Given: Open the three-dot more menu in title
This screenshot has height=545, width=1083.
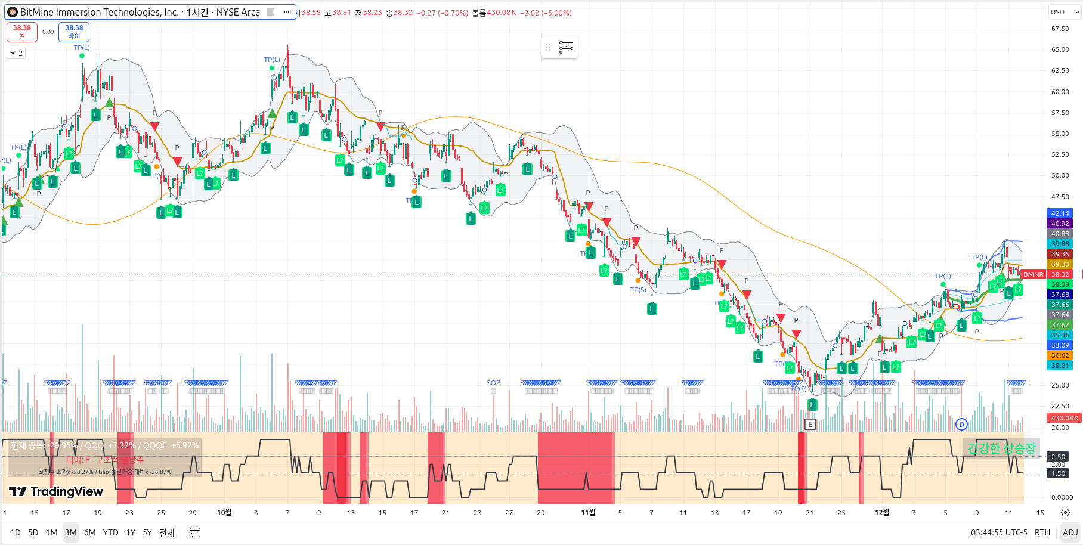Looking at the screenshot, I should (287, 12).
